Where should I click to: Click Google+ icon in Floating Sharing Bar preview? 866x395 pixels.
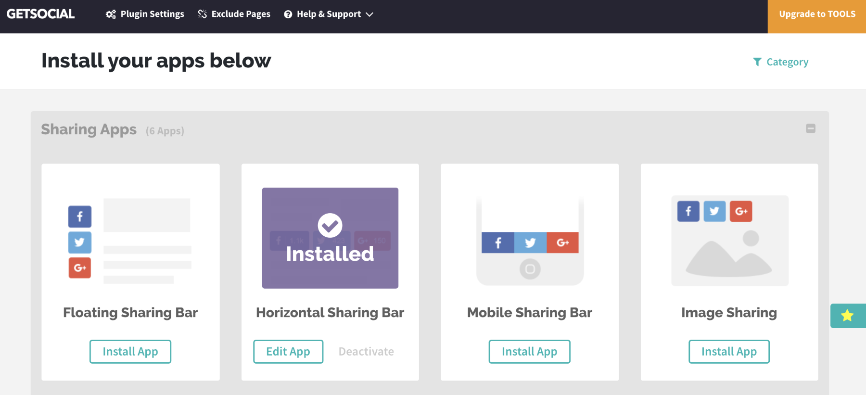click(80, 268)
